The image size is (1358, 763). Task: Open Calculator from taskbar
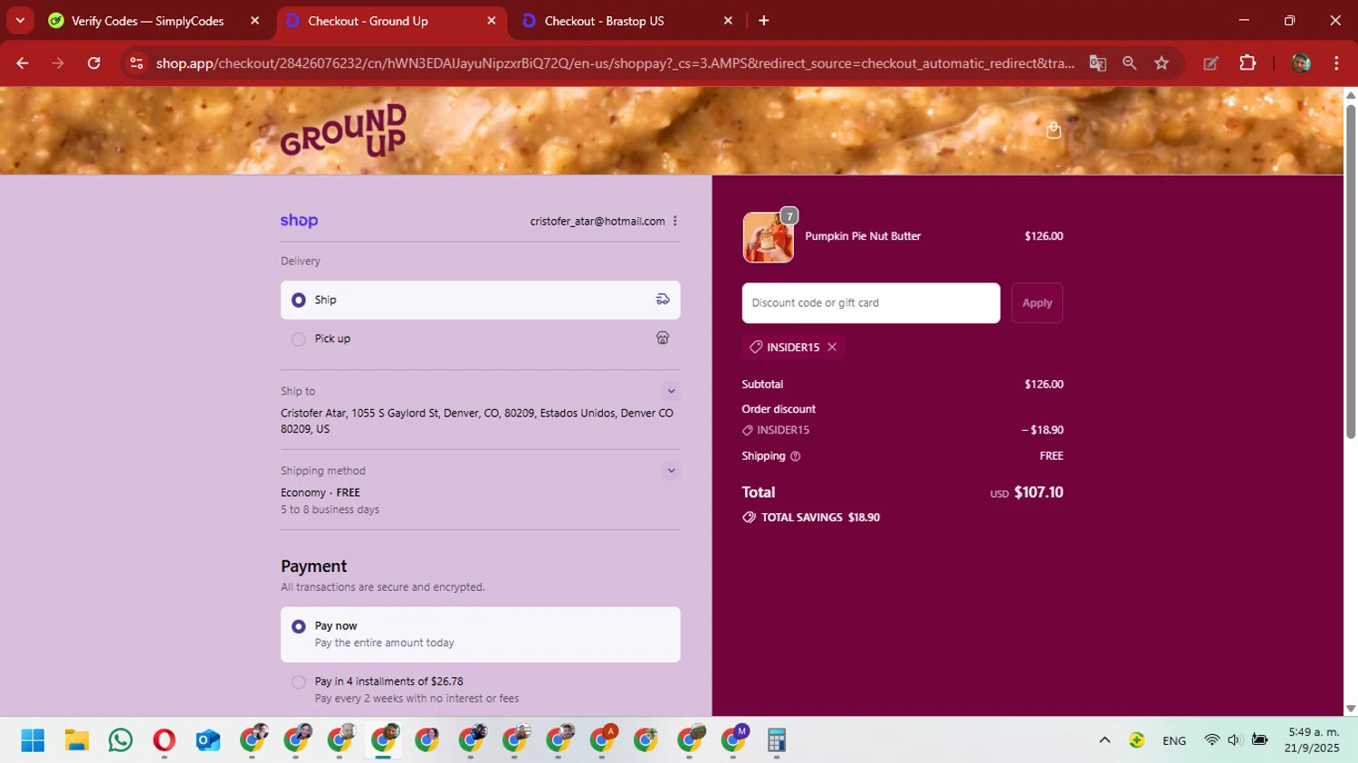[776, 740]
